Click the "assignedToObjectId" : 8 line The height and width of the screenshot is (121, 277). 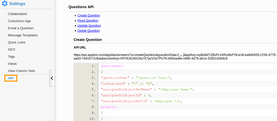point(126,95)
